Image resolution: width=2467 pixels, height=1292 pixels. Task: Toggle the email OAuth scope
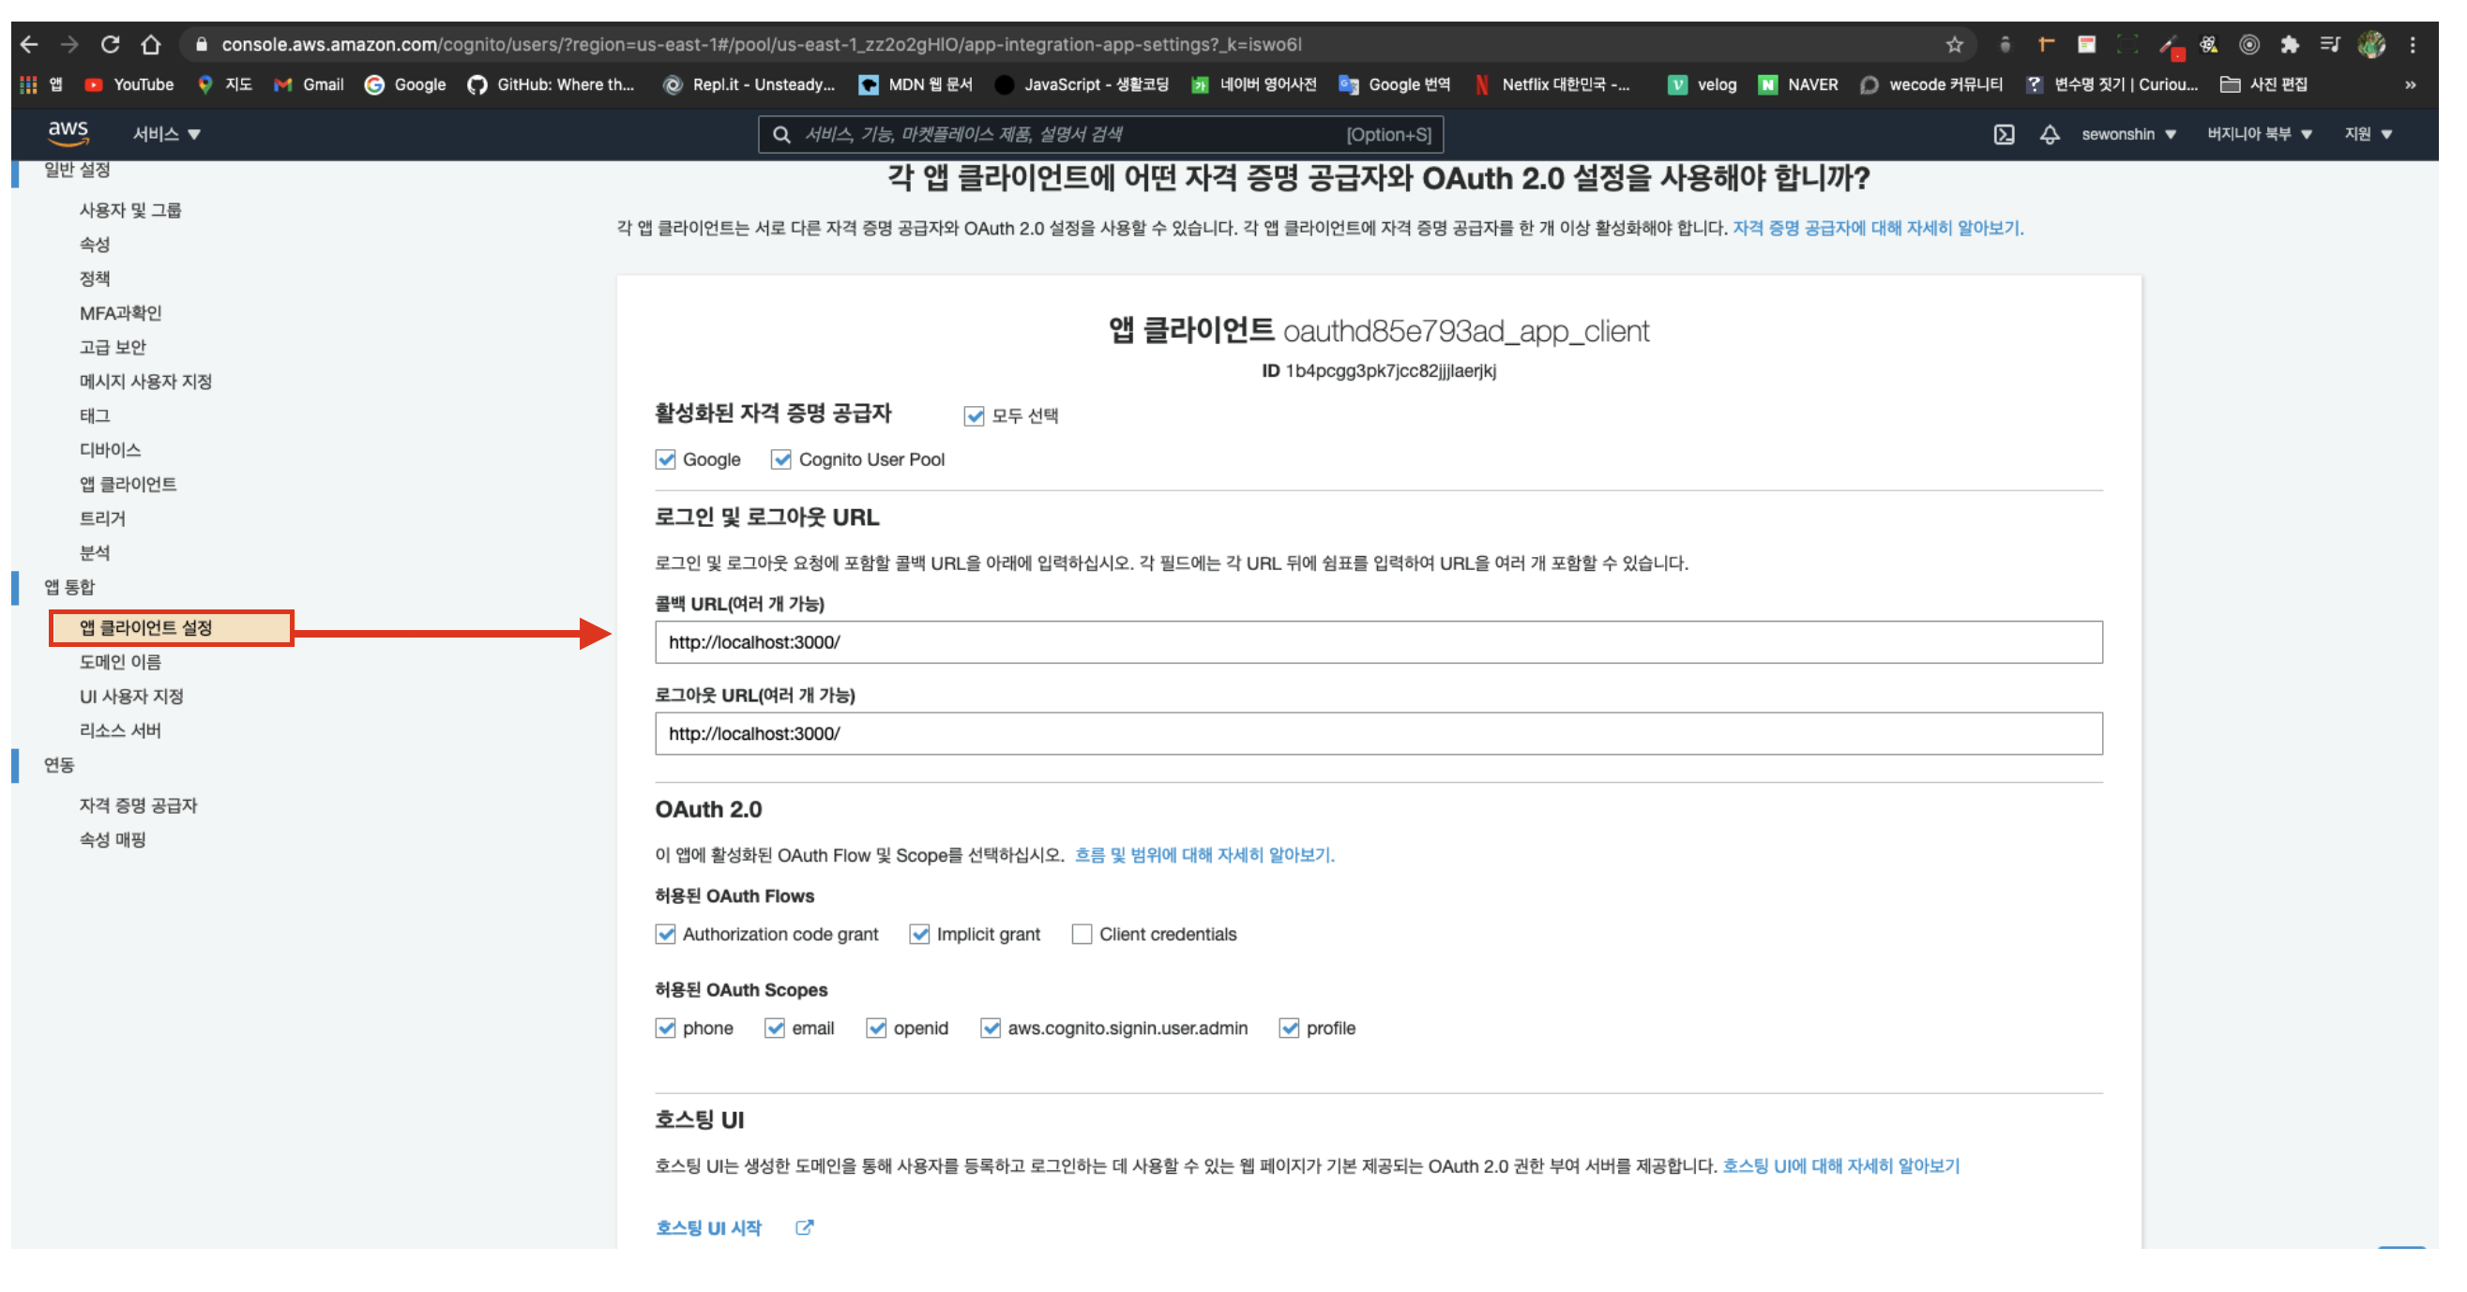(775, 1028)
